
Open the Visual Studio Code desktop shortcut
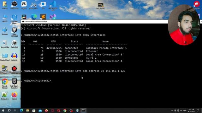point(53,6)
